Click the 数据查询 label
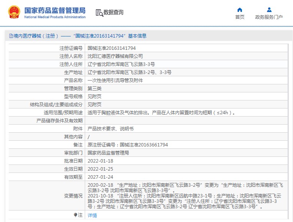 tap(114, 12)
